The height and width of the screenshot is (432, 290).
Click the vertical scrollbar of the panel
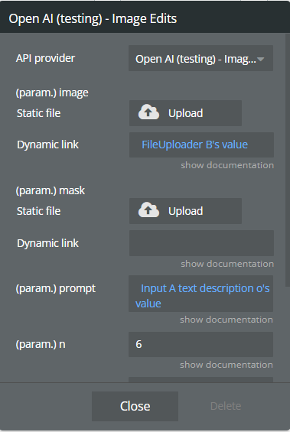(288, 160)
